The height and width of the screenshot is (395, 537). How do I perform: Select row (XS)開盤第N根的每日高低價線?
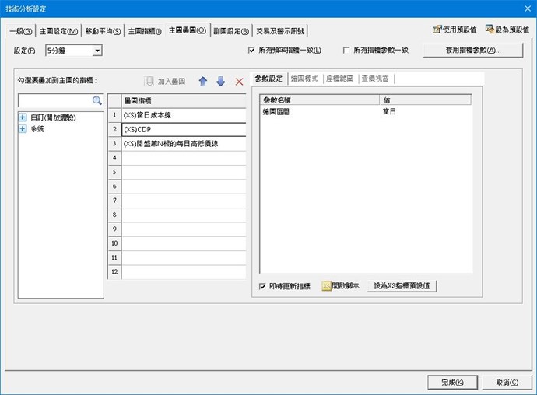(184, 144)
